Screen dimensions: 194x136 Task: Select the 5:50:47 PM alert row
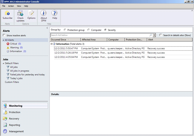click(123, 49)
